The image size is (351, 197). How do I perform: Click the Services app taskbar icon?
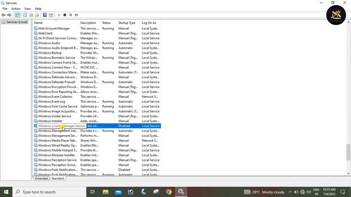pyautogui.click(x=181, y=192)
